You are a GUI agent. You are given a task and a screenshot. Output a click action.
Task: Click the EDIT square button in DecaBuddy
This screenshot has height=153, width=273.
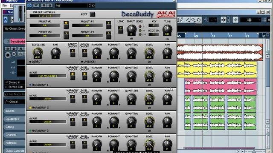pos(92,14)
